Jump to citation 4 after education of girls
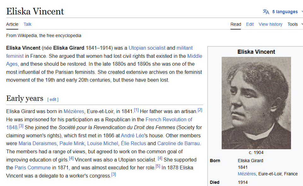The width and height of the screenshot is (303, 186). (71, 158)
